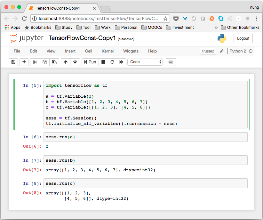Expand the Personal bookmarks folder

click(126, 27)
